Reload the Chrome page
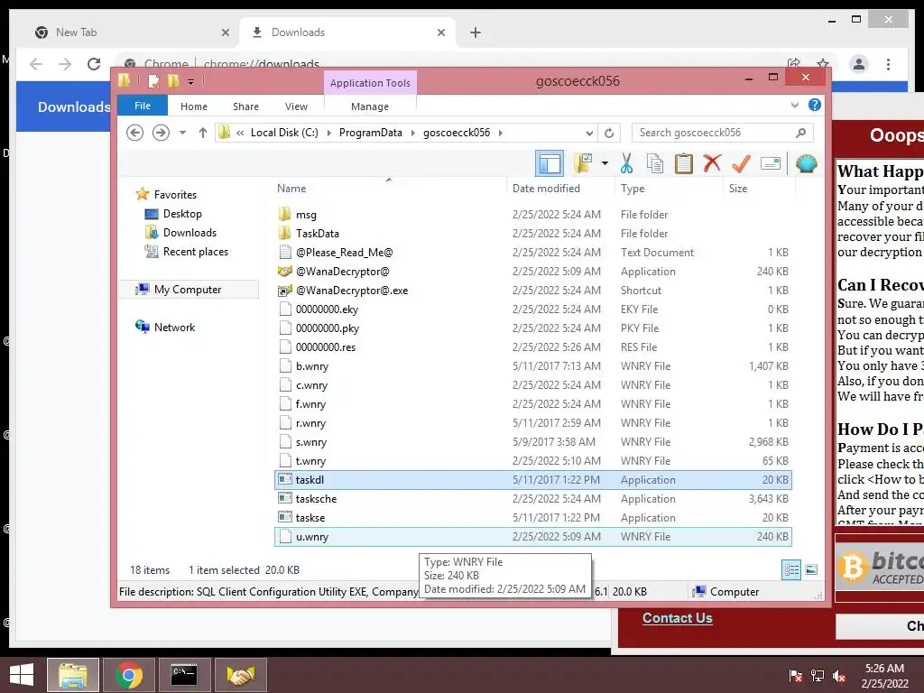The image size is (924, 693). 94,64
